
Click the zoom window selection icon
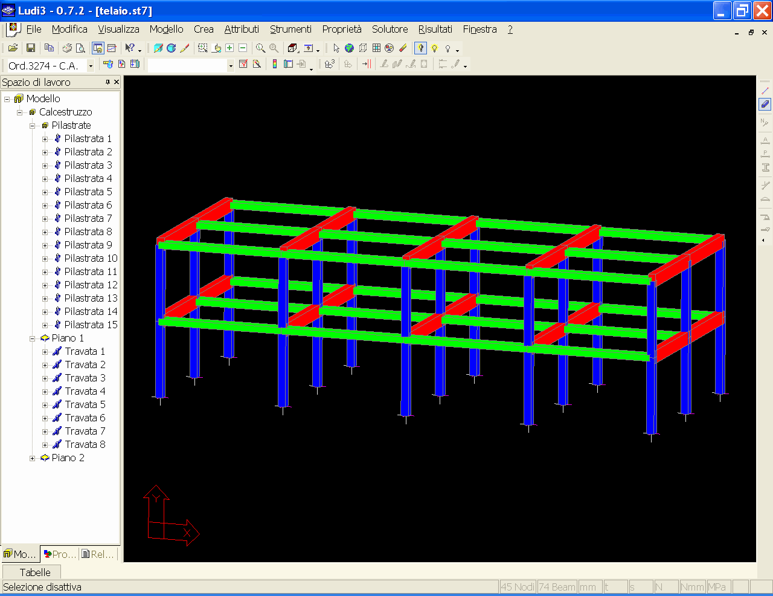pyautogui.click(x=203, y=48)
